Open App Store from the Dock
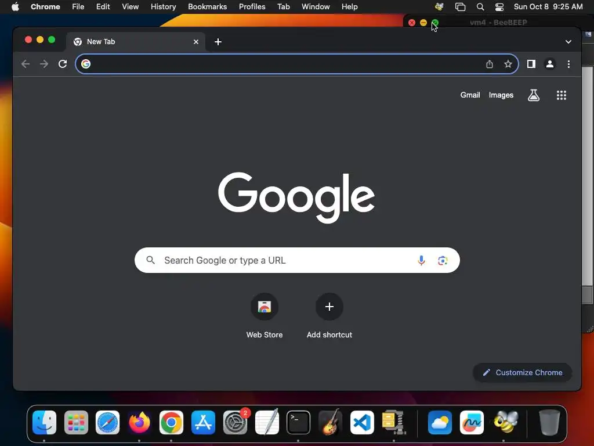 pyautogui.click(x=203, y=422)
